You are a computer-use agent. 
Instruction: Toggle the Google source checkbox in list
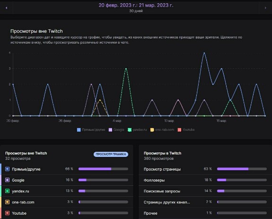7,180
